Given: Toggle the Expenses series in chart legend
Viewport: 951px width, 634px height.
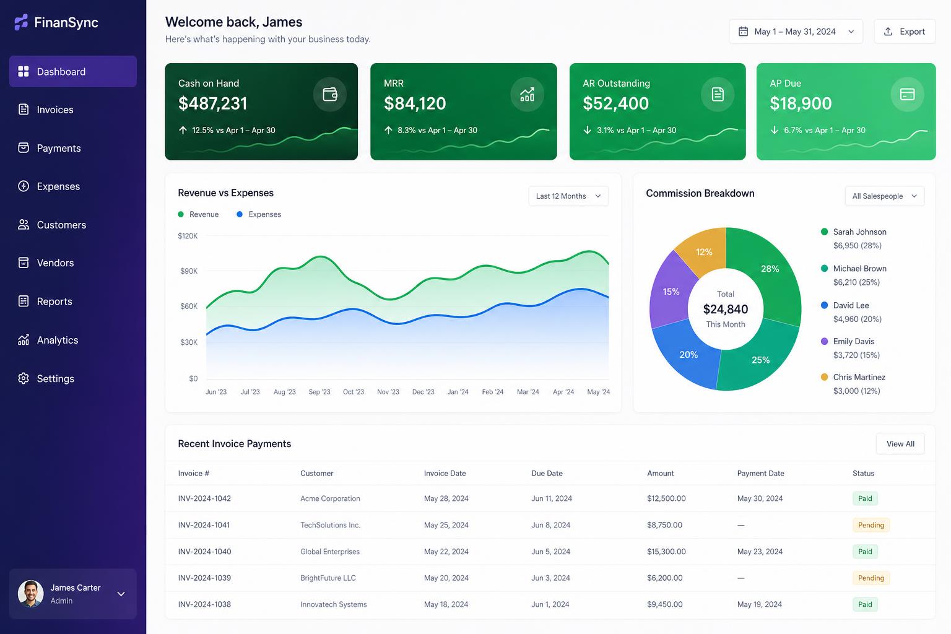Looking at the screenshot, I should (x=259, y=214).
